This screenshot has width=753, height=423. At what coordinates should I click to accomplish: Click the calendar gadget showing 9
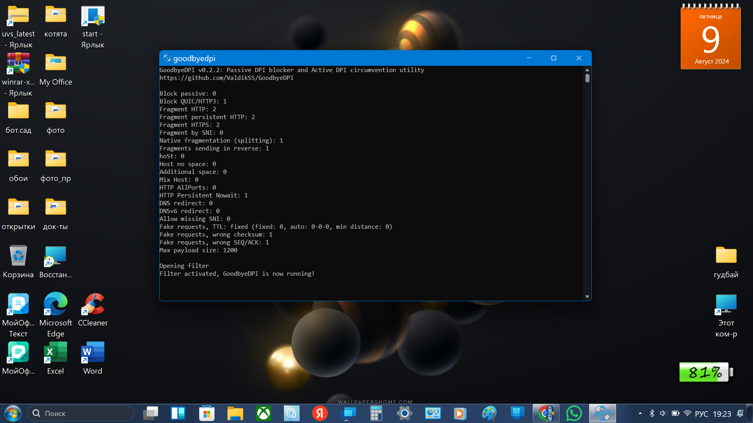coord(711,37)
